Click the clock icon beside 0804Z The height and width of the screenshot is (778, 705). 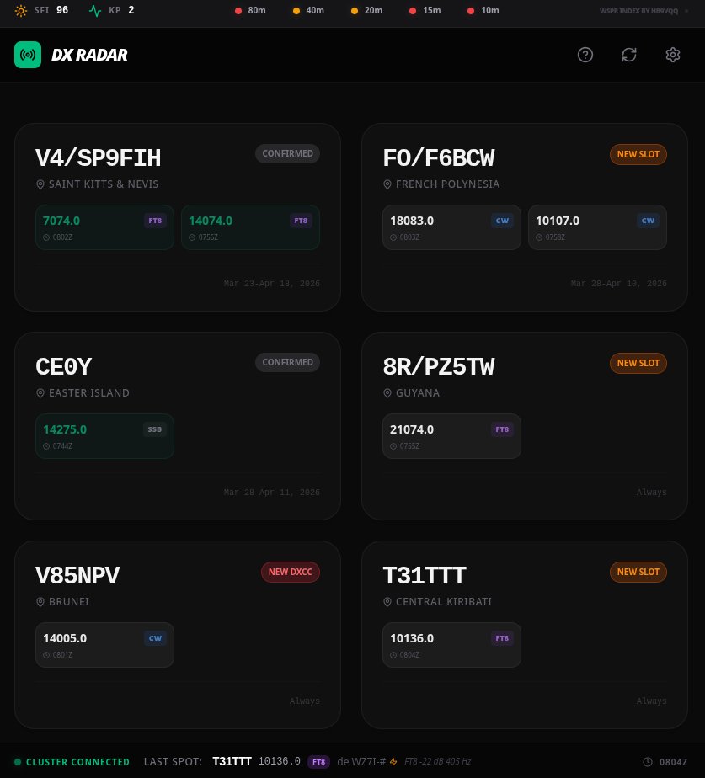(648, 762)
